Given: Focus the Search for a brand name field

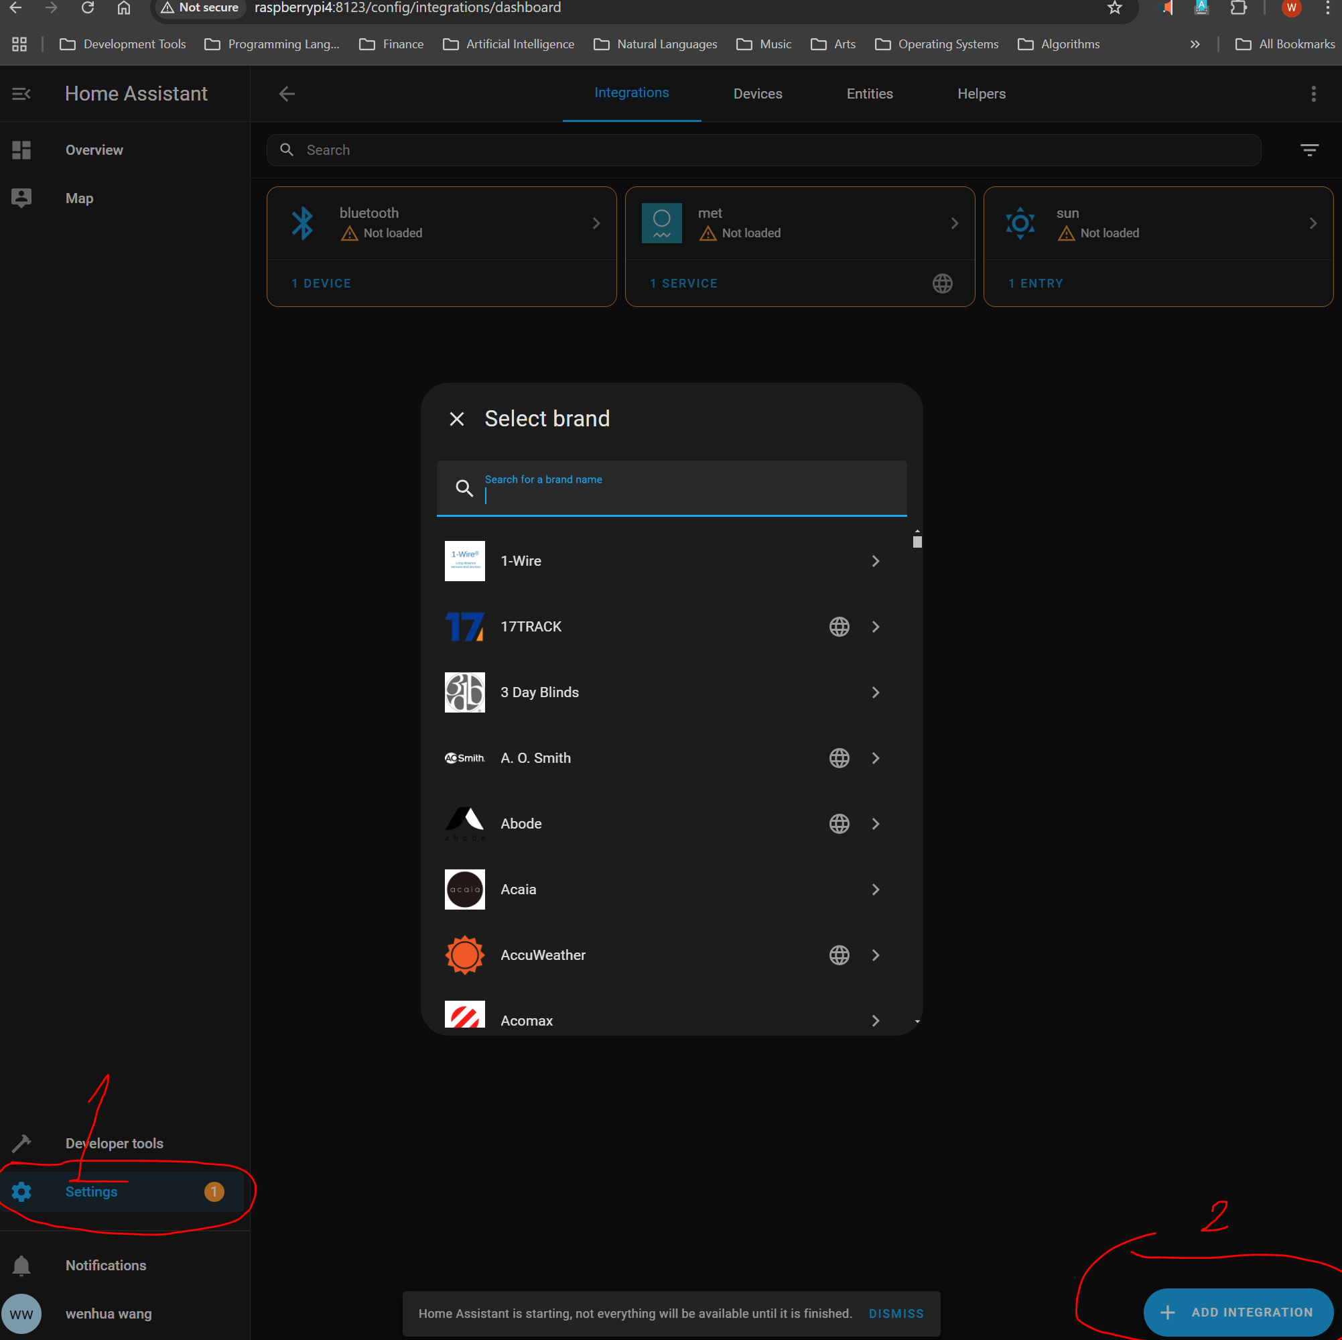Looking at the screenshot, I should pos(671,488).
